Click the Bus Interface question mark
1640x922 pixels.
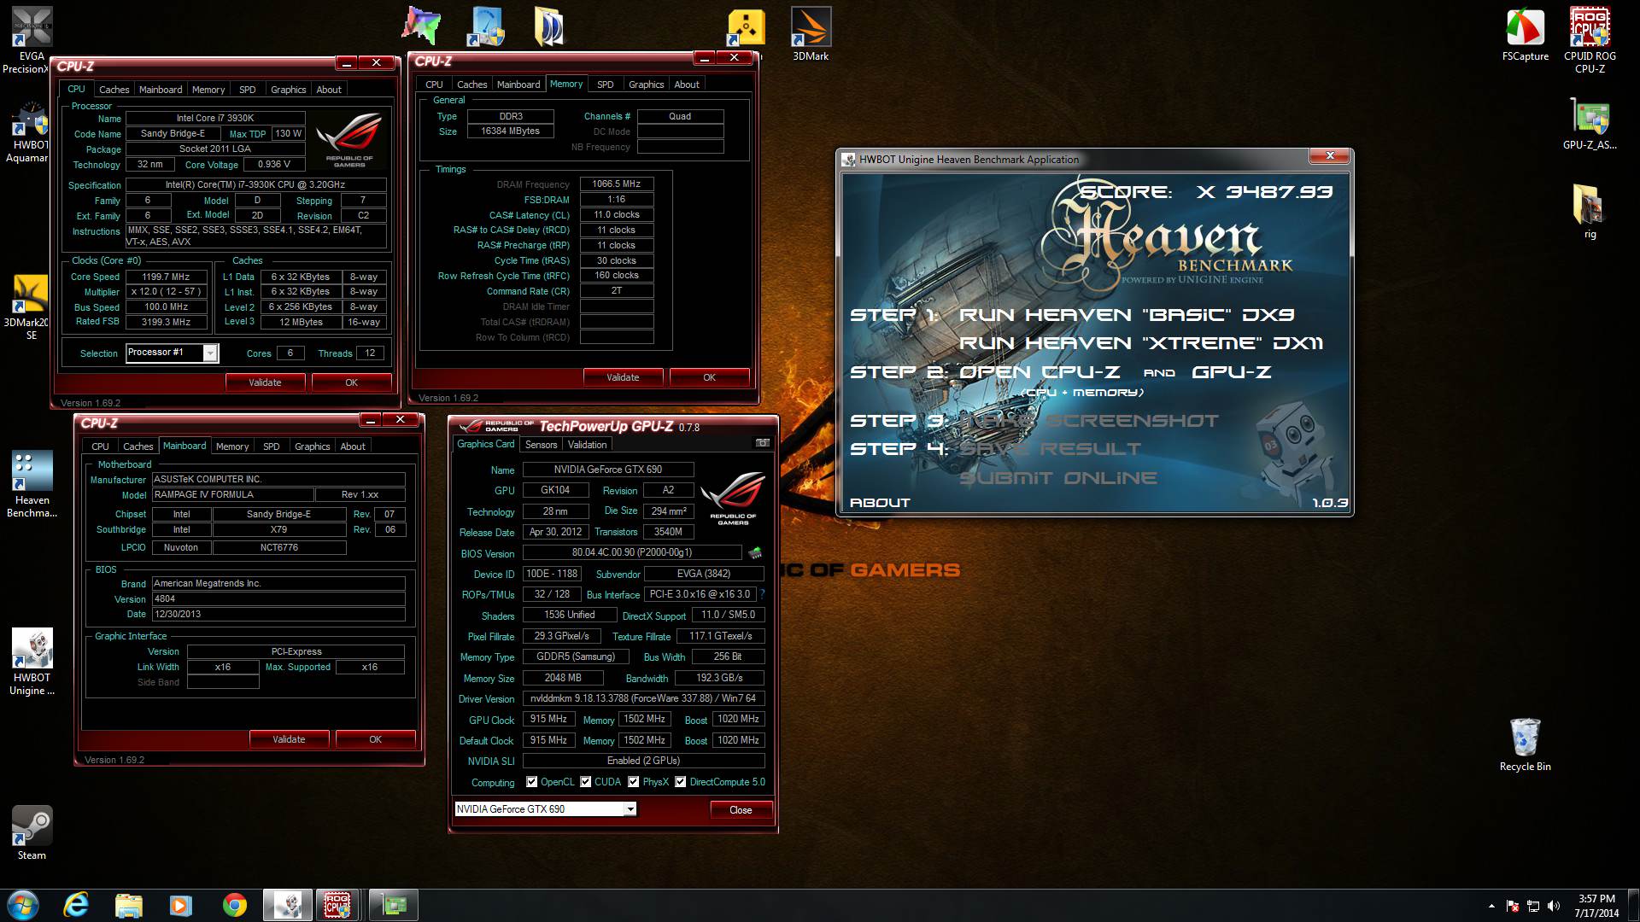click(x=762, y=594)
